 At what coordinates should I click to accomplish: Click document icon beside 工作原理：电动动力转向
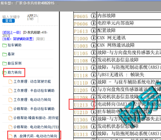[10, 100]
